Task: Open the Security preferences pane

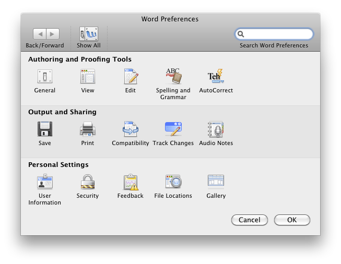Action: point(88,183)
